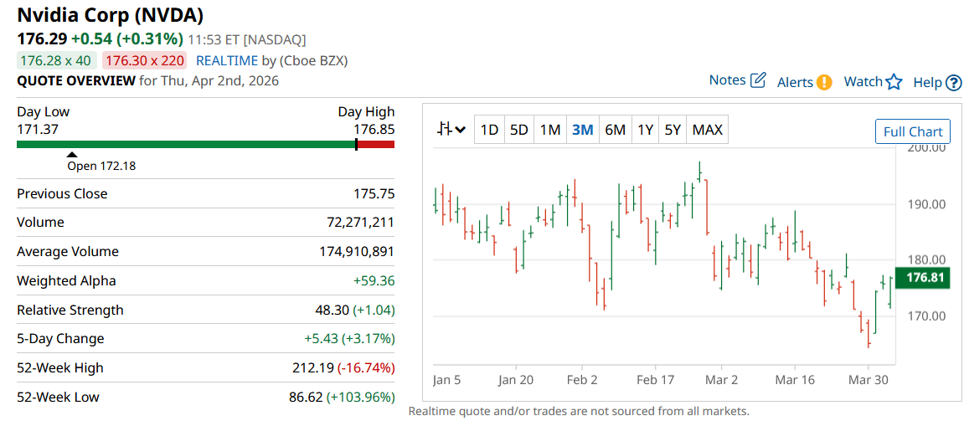Click the Nvidia Corp (NVDA) title
This screenshot has height=426, width=964.
coord(110,14)
